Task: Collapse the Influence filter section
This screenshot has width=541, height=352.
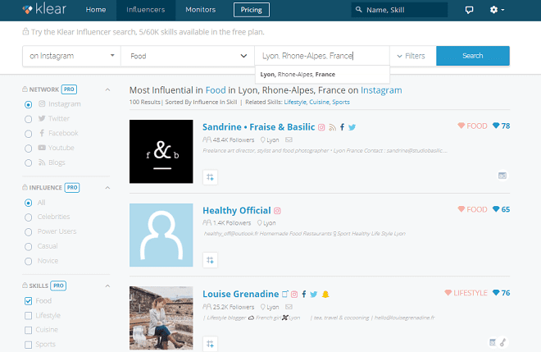Action: click(x=107, y=188)
